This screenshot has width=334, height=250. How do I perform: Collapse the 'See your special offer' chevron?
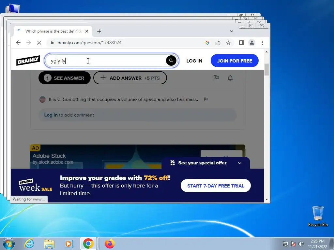[x=240, y=163]
